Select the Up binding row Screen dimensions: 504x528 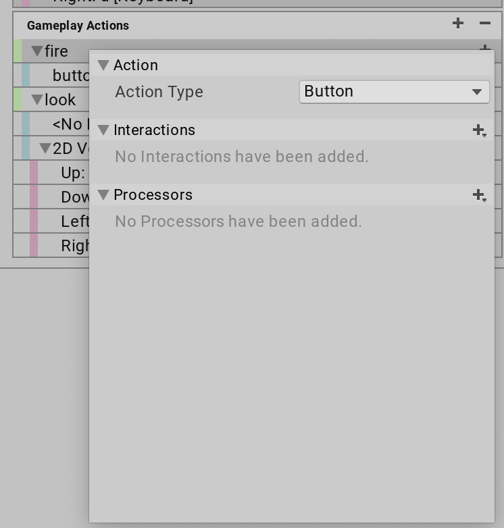coord(73,173)
